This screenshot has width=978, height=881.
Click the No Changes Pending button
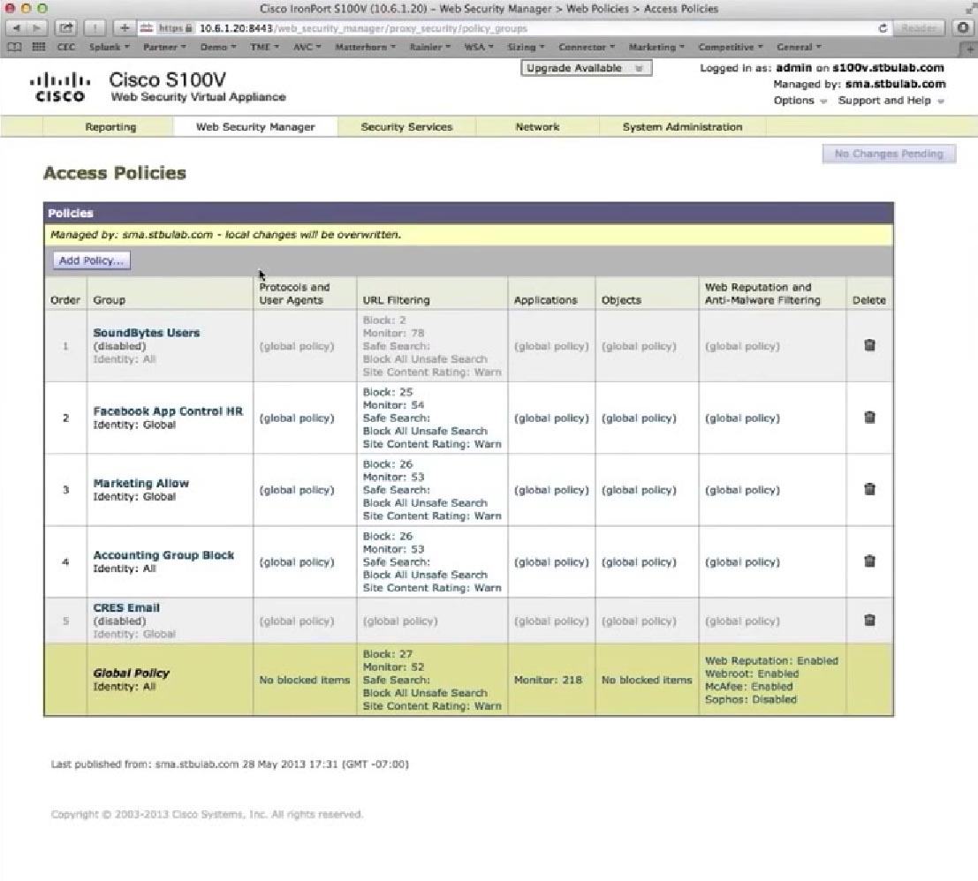point(889,154)
